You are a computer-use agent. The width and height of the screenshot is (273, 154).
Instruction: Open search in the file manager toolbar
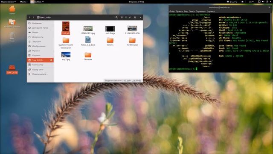click(116, 18)
